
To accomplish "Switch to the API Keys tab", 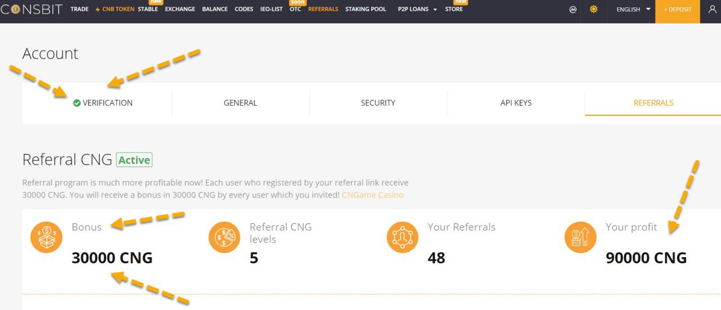I will 516,103.
